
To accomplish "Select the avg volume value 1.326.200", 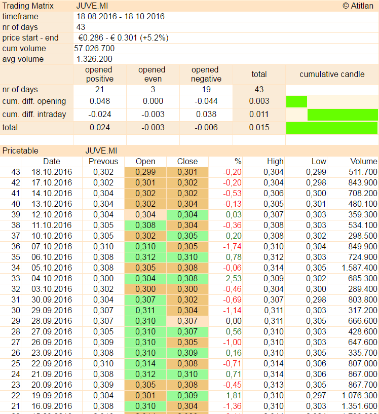I will coord(94,59).
